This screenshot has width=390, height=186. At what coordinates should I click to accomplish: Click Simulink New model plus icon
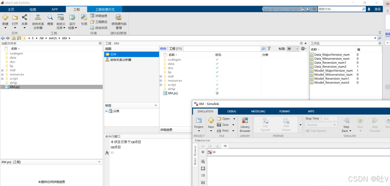211,121
